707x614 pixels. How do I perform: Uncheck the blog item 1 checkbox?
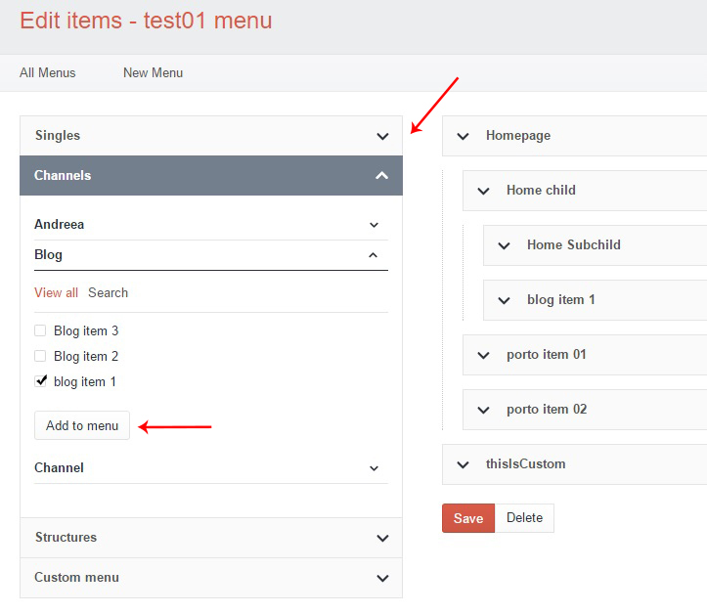(x=41, y=382)
